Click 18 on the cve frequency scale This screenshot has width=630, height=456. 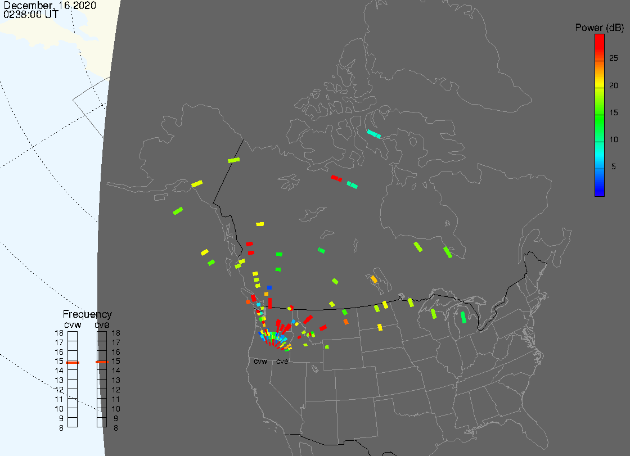116,333
